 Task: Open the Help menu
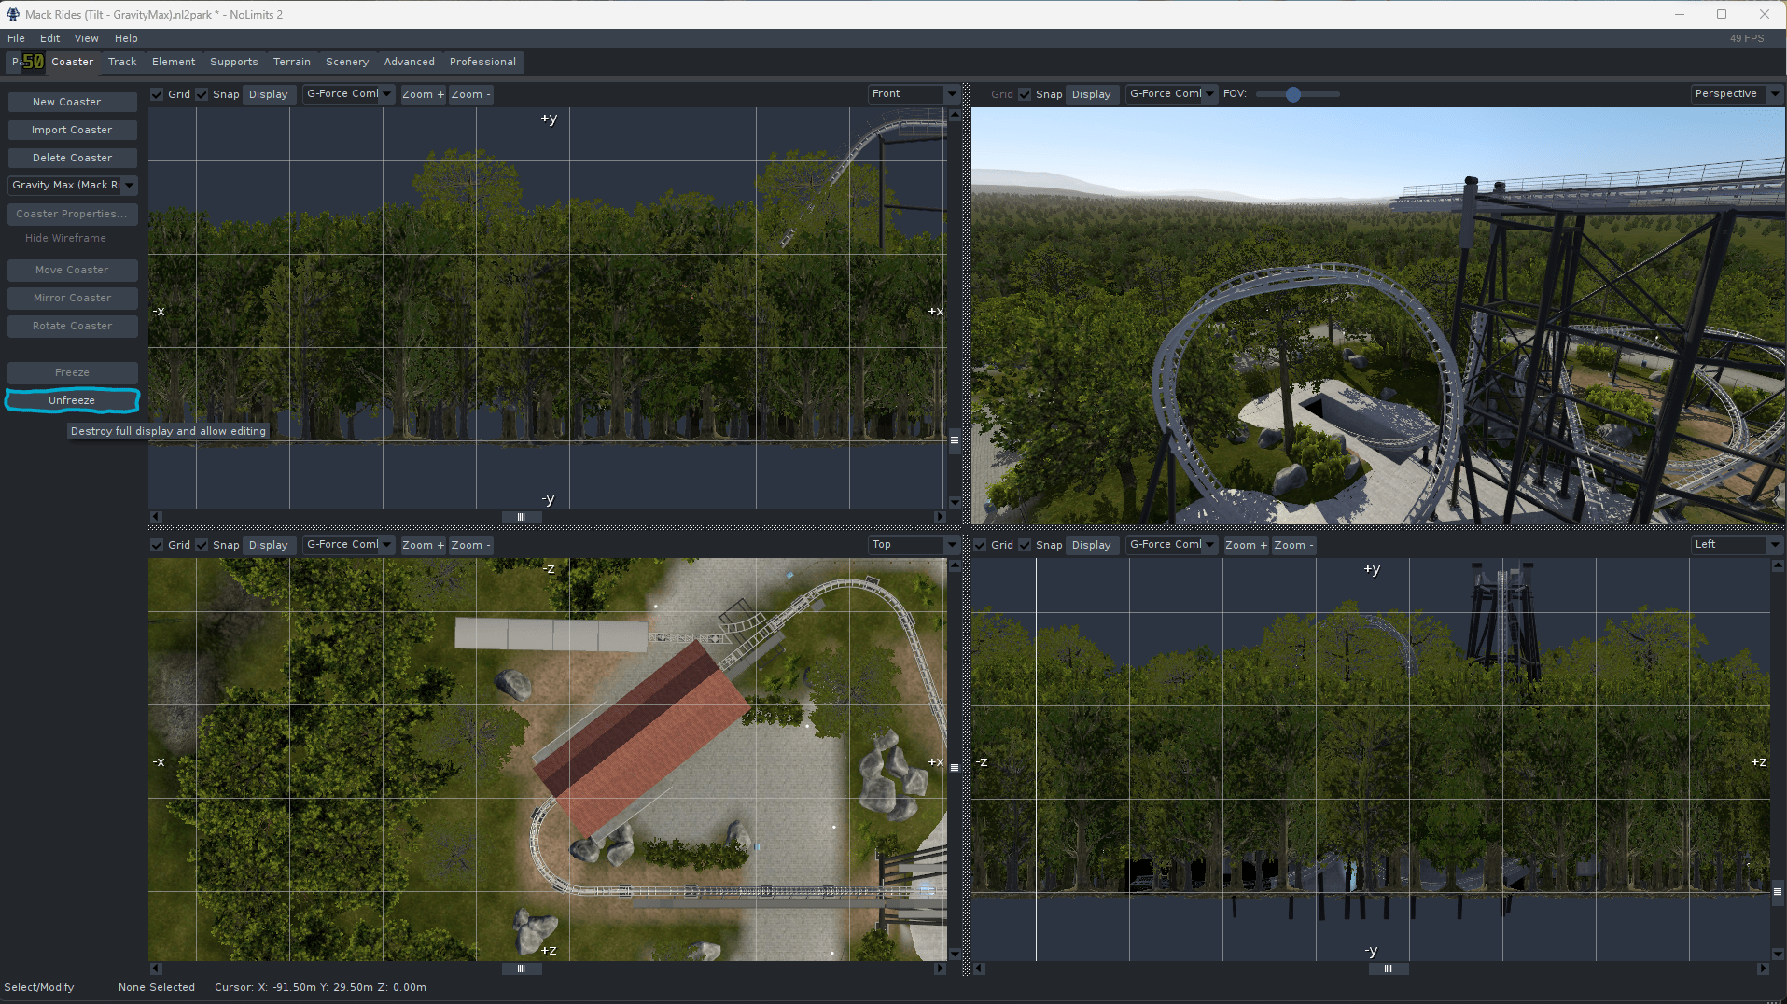126,38
